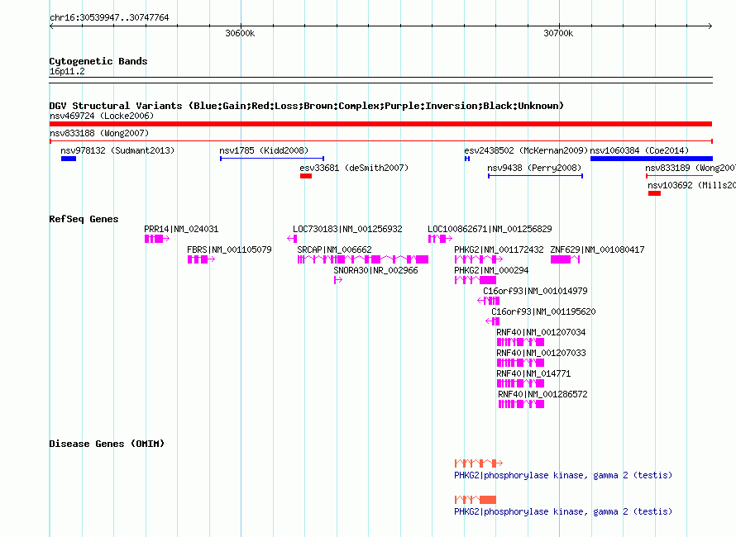Click the SNORA30|NR_002966 label

coord(375,270)
